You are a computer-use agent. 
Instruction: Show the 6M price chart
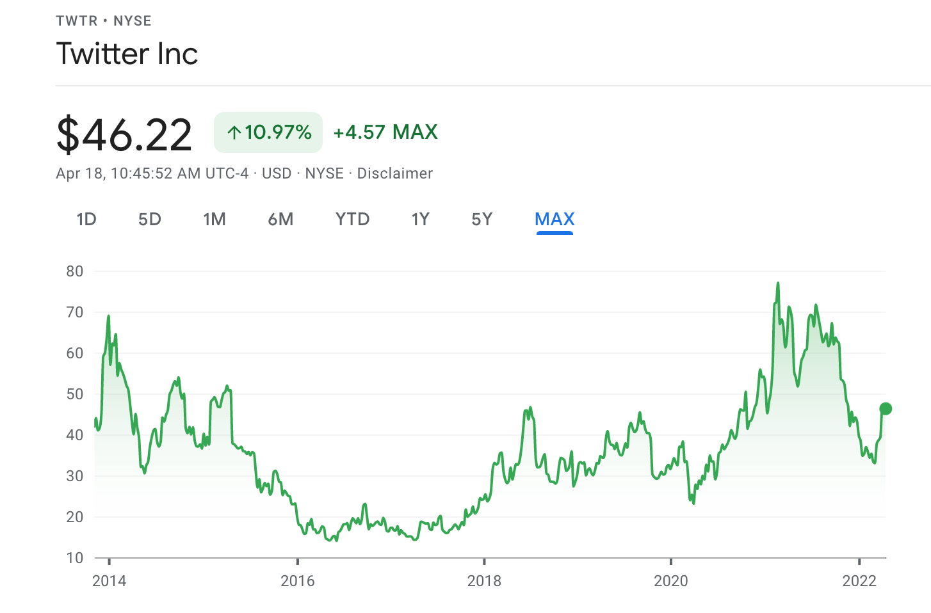pyautogui.click(x=280, y=219)
